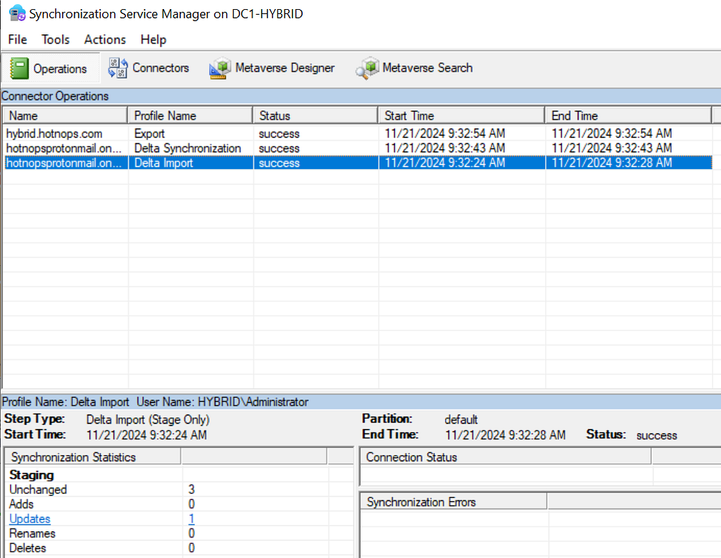Sort by the Start Time column header
Viewport: 721px width, 558px height.
(461, 116)
